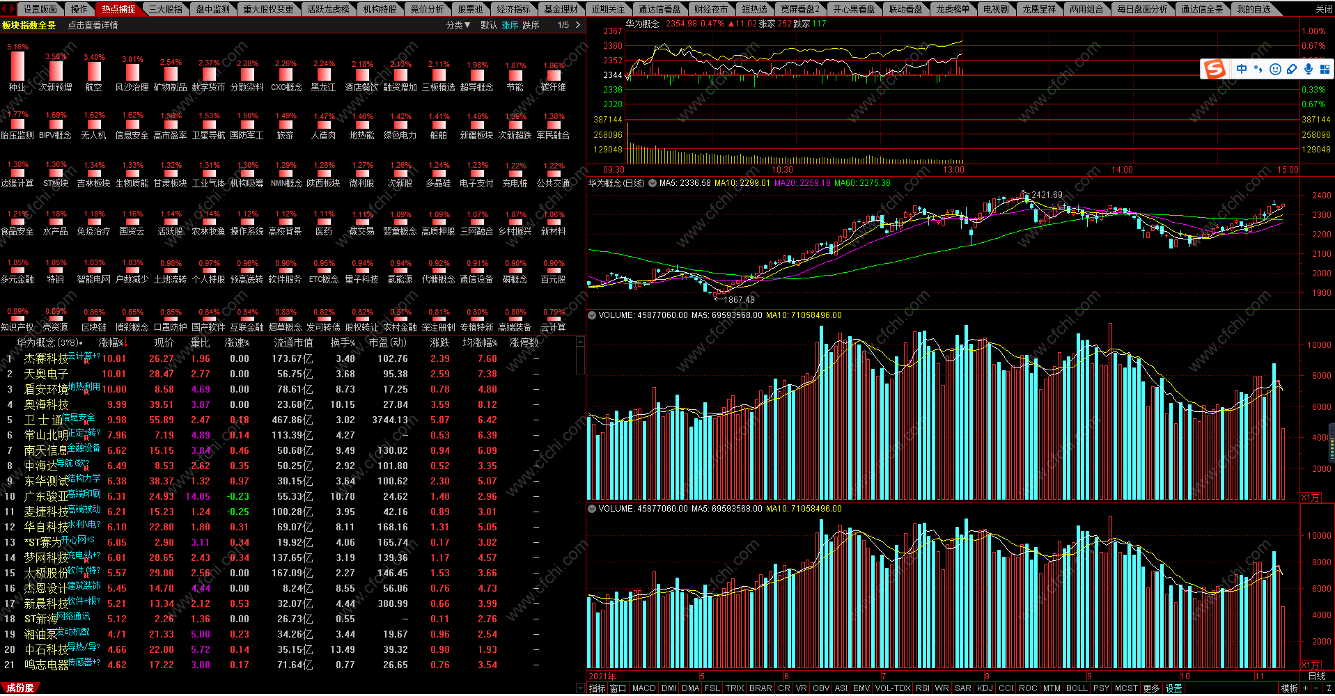This screenshot has width=1335, height=696.
Task: Select the 成份股 tab at the bottom
Action: 20,688
